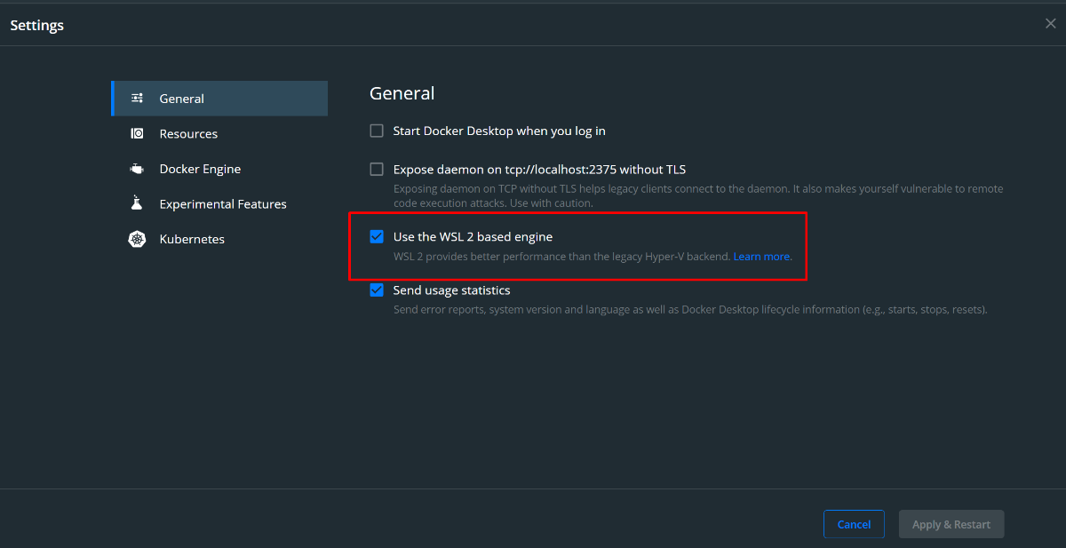Screen dimensions: 1066x548
Task: Click the Docker Engine whale icon
Action: click(137, 169)
